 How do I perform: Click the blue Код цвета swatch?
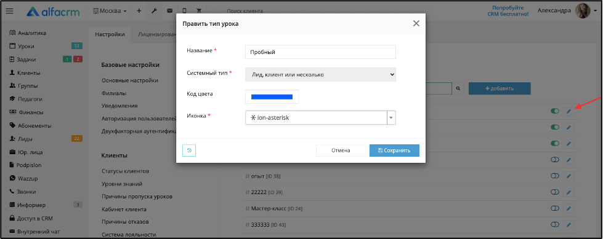[272, 96]
